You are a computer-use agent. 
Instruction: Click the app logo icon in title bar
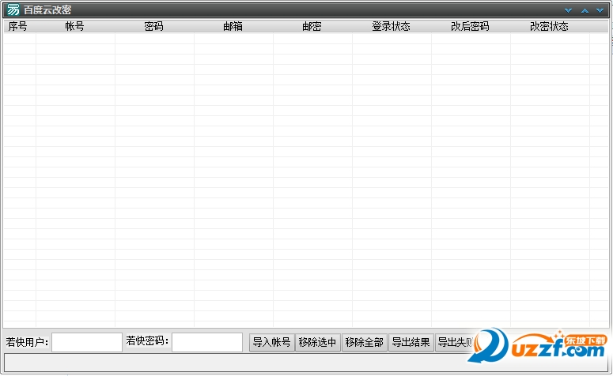click(13, 9)
